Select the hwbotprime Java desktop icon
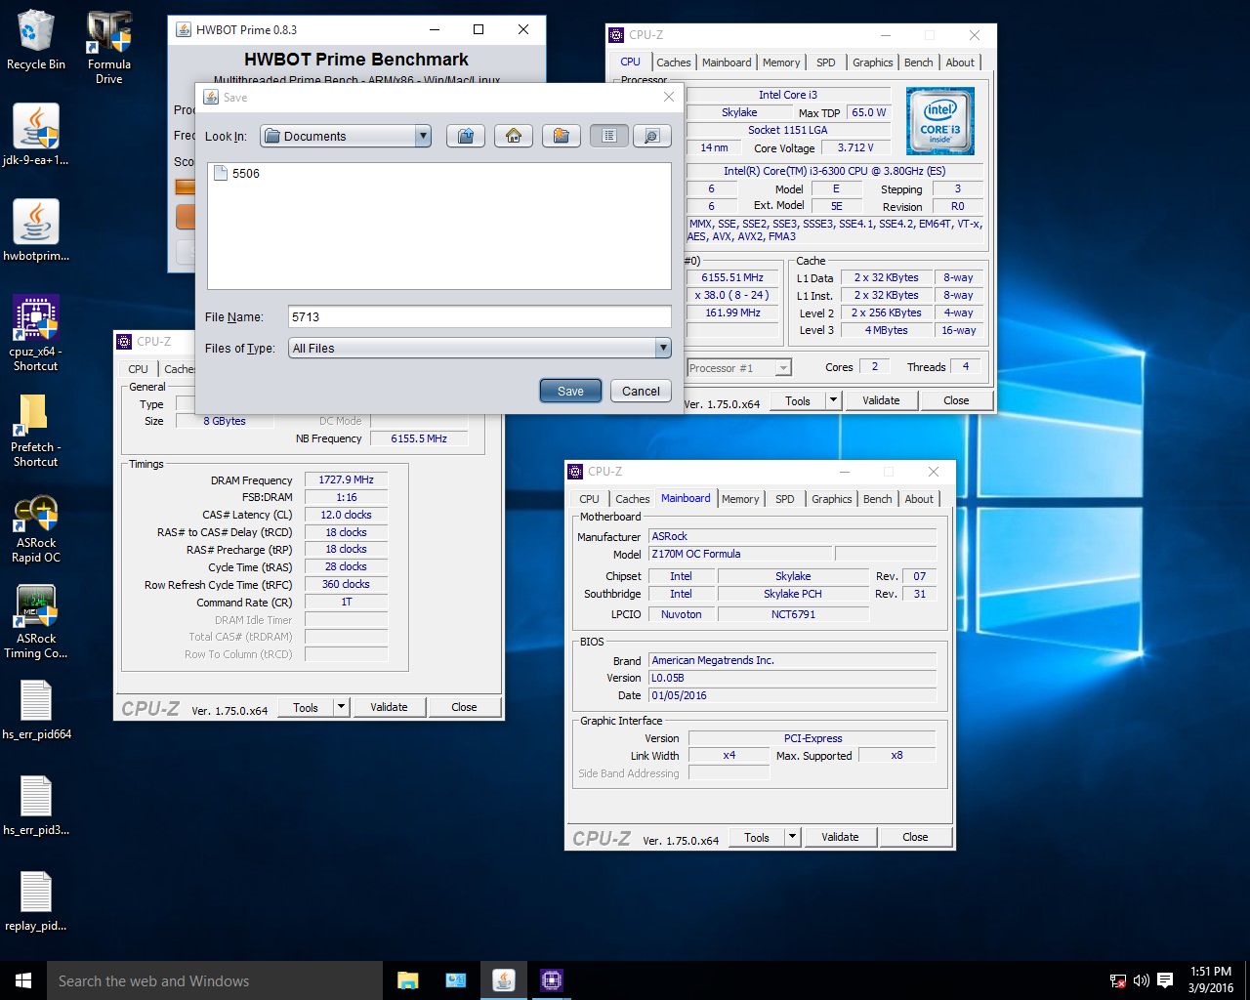This screenshot has width=1250, height=1000. coord(36,230)
